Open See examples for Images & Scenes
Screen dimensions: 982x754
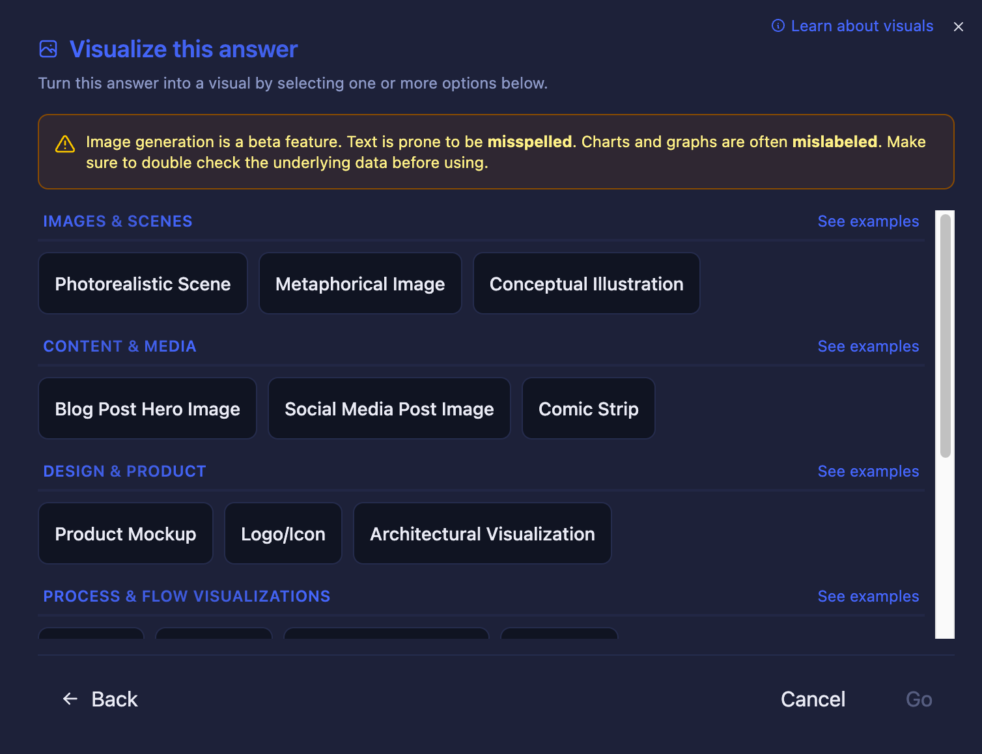click(868, 221)
